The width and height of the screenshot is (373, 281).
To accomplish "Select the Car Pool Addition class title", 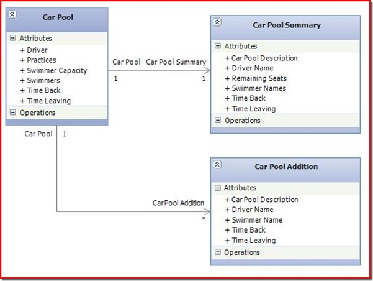I will (286, 167).
